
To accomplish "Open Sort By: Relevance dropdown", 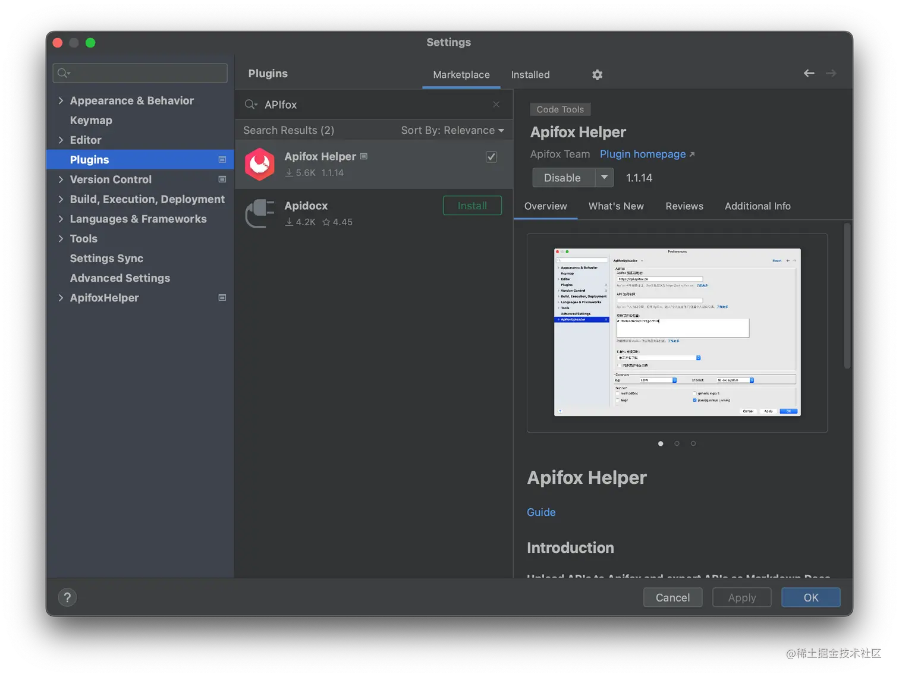I will [452, 130].
